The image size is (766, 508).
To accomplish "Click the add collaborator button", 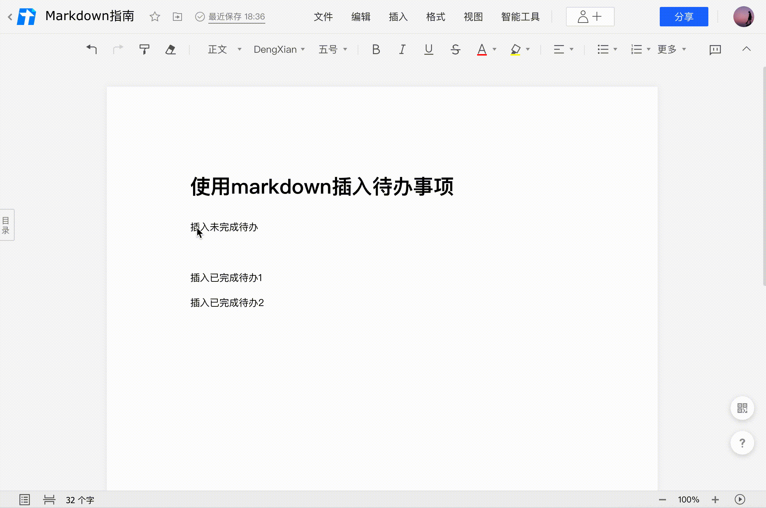I will click(x=590, y=16).
